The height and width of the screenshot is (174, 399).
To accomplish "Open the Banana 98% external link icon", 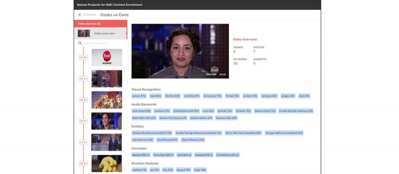I will coord(148,155).
